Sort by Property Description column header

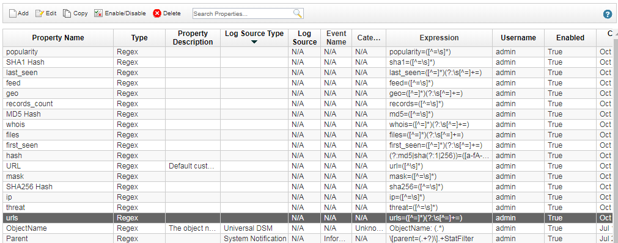click(x=193, y=38)
